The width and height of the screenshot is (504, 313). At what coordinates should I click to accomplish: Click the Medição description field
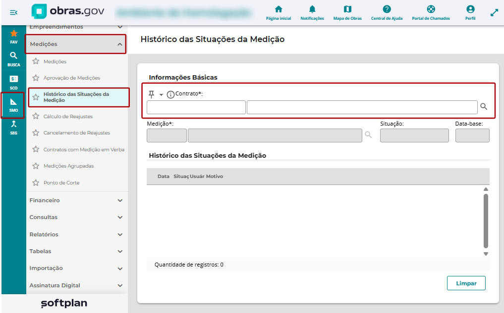coord(275,135)
